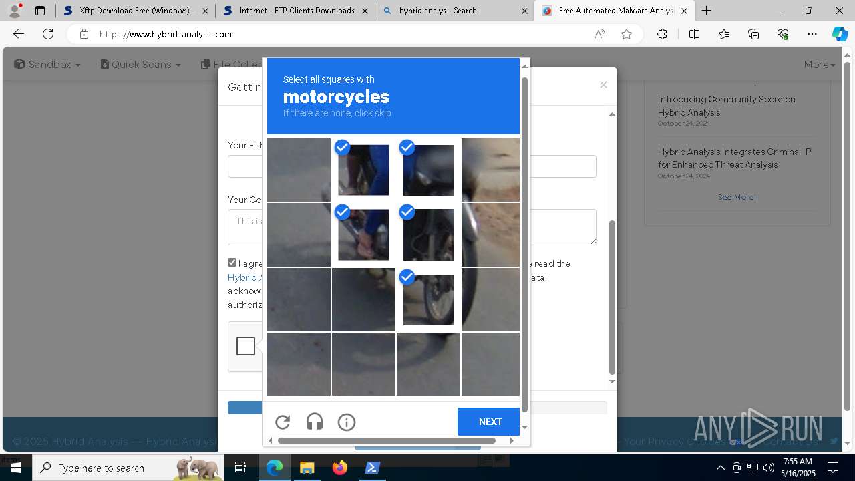855x481 pixels.
Task: Open the browser profile icon
Action: pyautogui.click(x=15, y=11)
